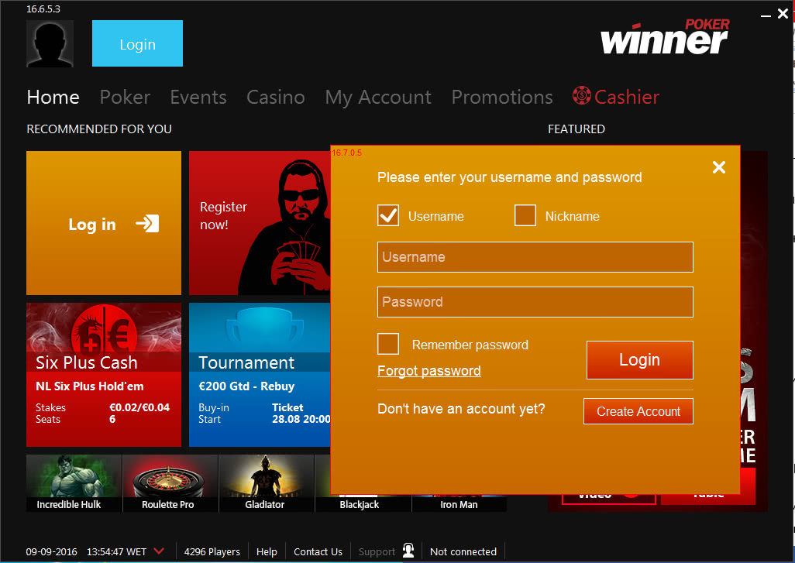Image resolution: width=795 pixels, height=563 pixels.
Task: Open the My Account tab
Action: [x=378, y=97]
